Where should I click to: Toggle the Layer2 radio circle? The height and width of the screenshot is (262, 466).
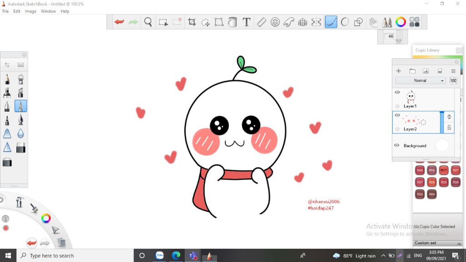(397, 129)
